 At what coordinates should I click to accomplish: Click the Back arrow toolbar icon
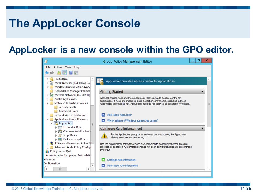(x=47, y=73)
